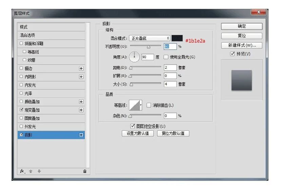Click the 复位 button
Screen dimensions: 283x192
(x=242, y=36)
